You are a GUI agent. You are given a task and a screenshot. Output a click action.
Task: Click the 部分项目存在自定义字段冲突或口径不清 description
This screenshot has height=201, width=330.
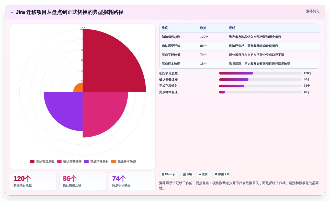coord(257,55)
